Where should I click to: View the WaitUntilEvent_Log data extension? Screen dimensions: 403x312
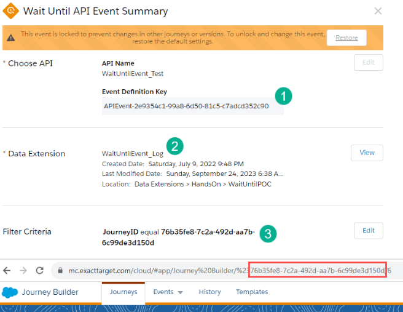click(x=367, y=153)
